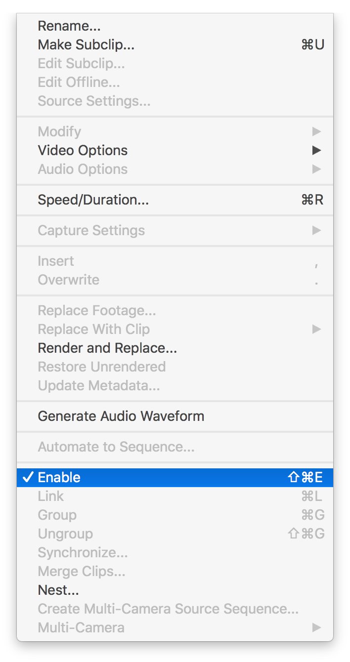The image size is (350, 662).
Task: Click the Capture Settings submenu arrow
Action: coord(316,231)
